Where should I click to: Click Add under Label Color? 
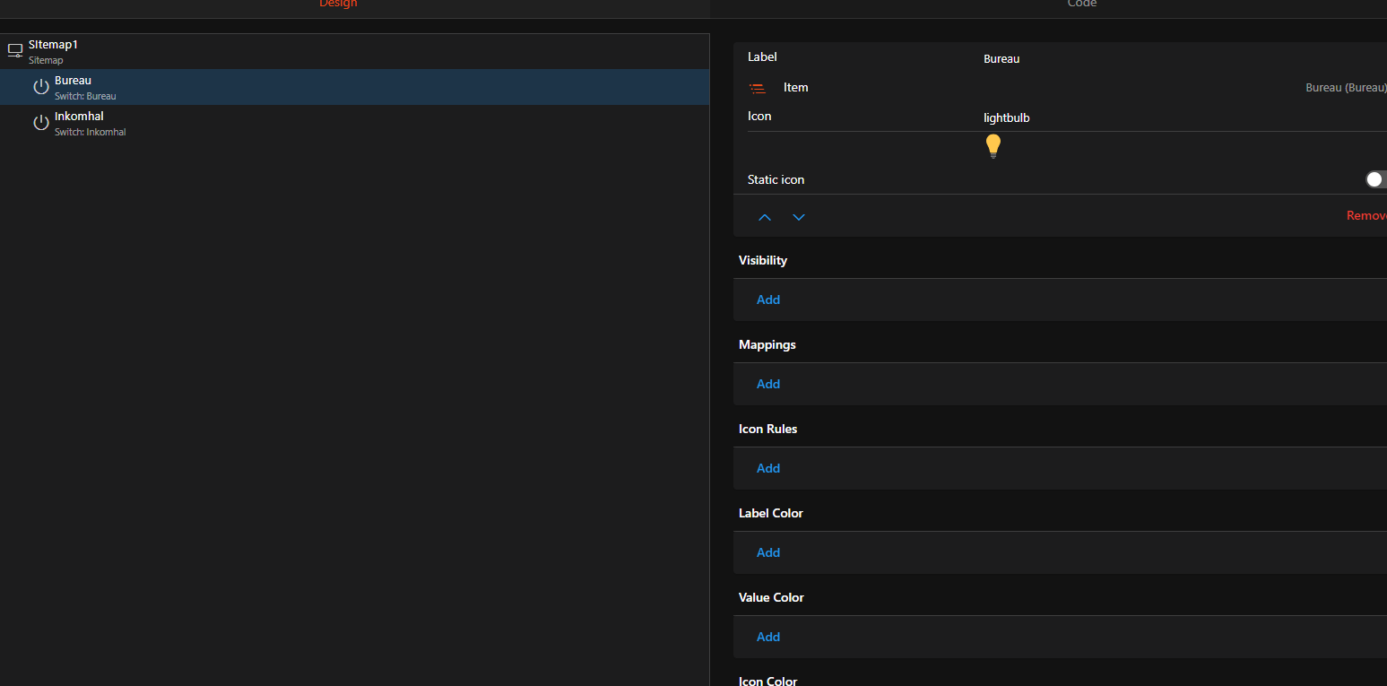(768, 552)
